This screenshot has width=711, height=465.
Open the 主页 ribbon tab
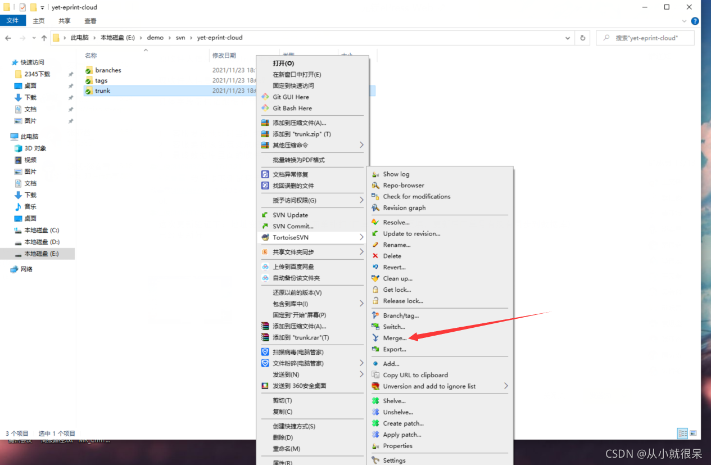(x=39, y=21)
